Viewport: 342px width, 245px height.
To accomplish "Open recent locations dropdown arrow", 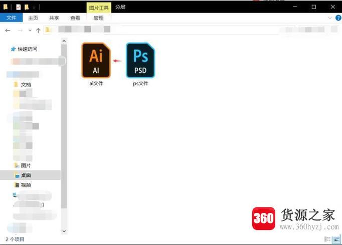I will pos(30,30).
